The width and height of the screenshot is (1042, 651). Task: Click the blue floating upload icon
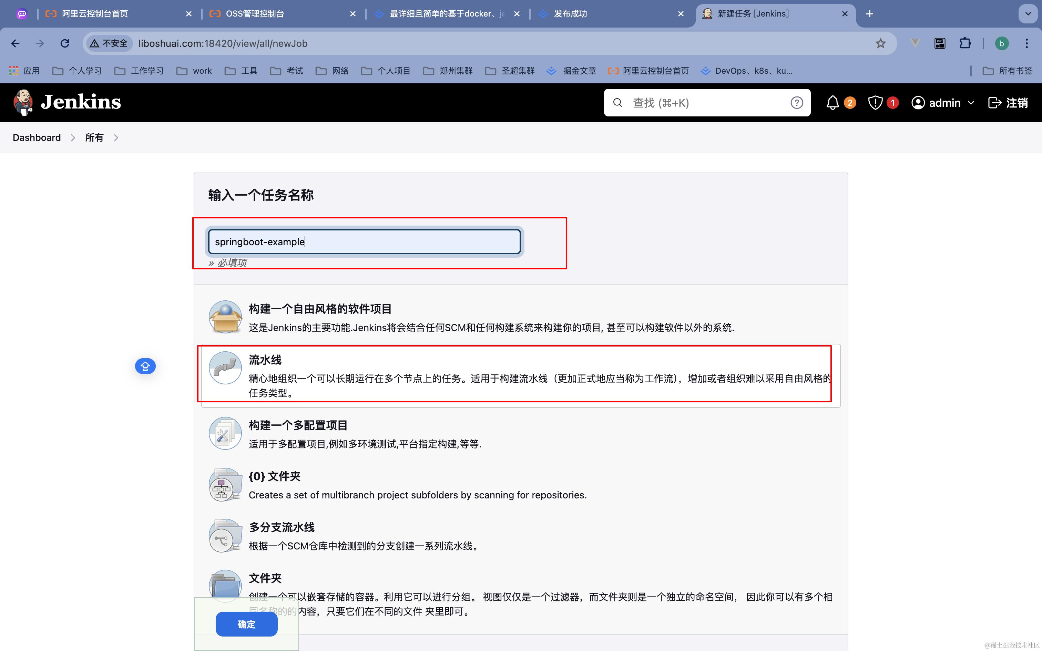coord(145,366)
